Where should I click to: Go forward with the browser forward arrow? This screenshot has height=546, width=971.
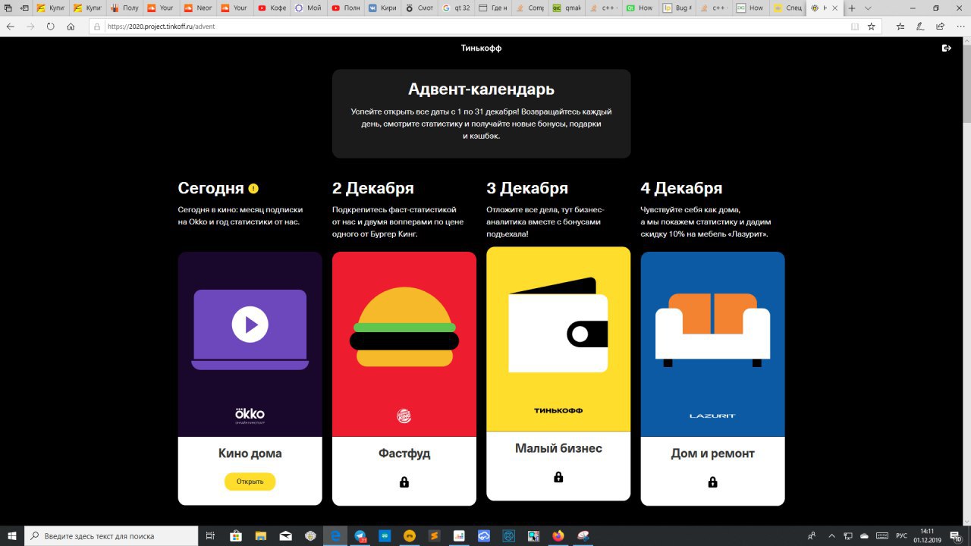[x=30, y=26]
